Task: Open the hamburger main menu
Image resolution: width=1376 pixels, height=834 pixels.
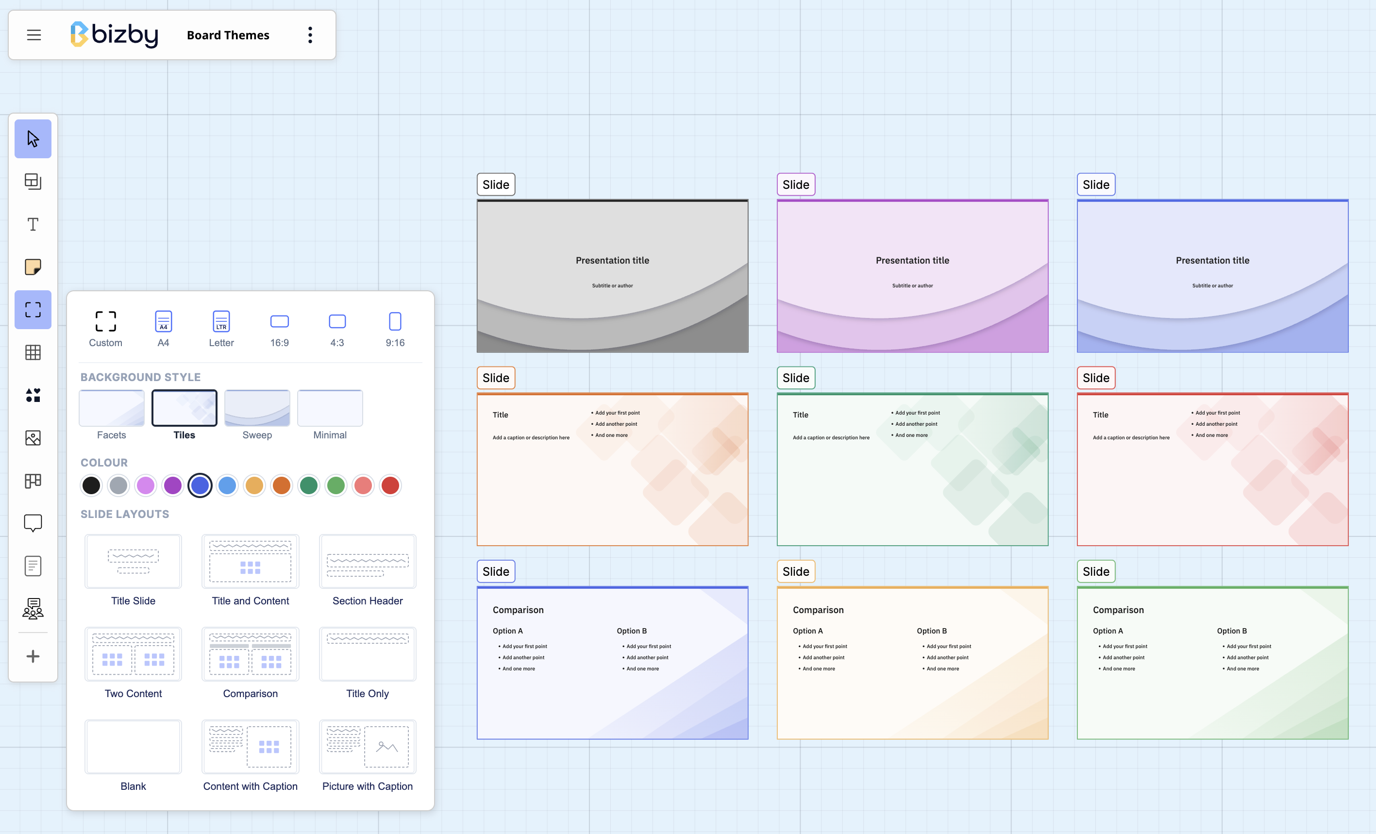Action: point(34,35)
